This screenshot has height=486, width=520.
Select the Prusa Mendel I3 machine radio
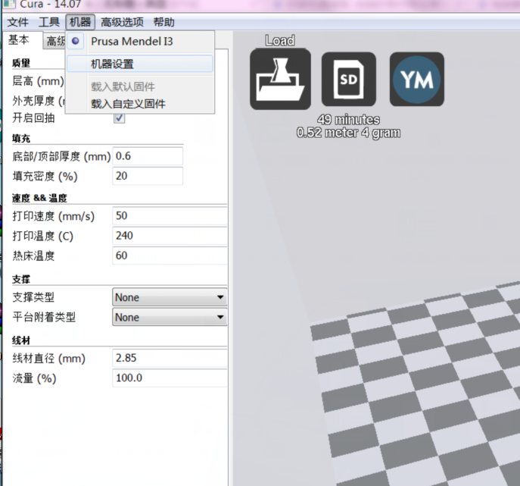[x=76, y=42]
